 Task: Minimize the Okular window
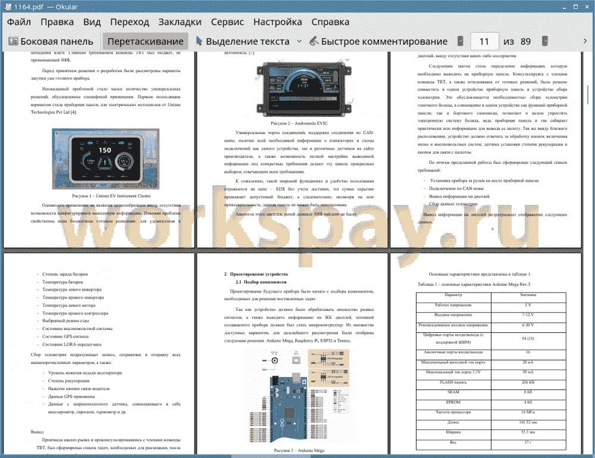[564, 7]
